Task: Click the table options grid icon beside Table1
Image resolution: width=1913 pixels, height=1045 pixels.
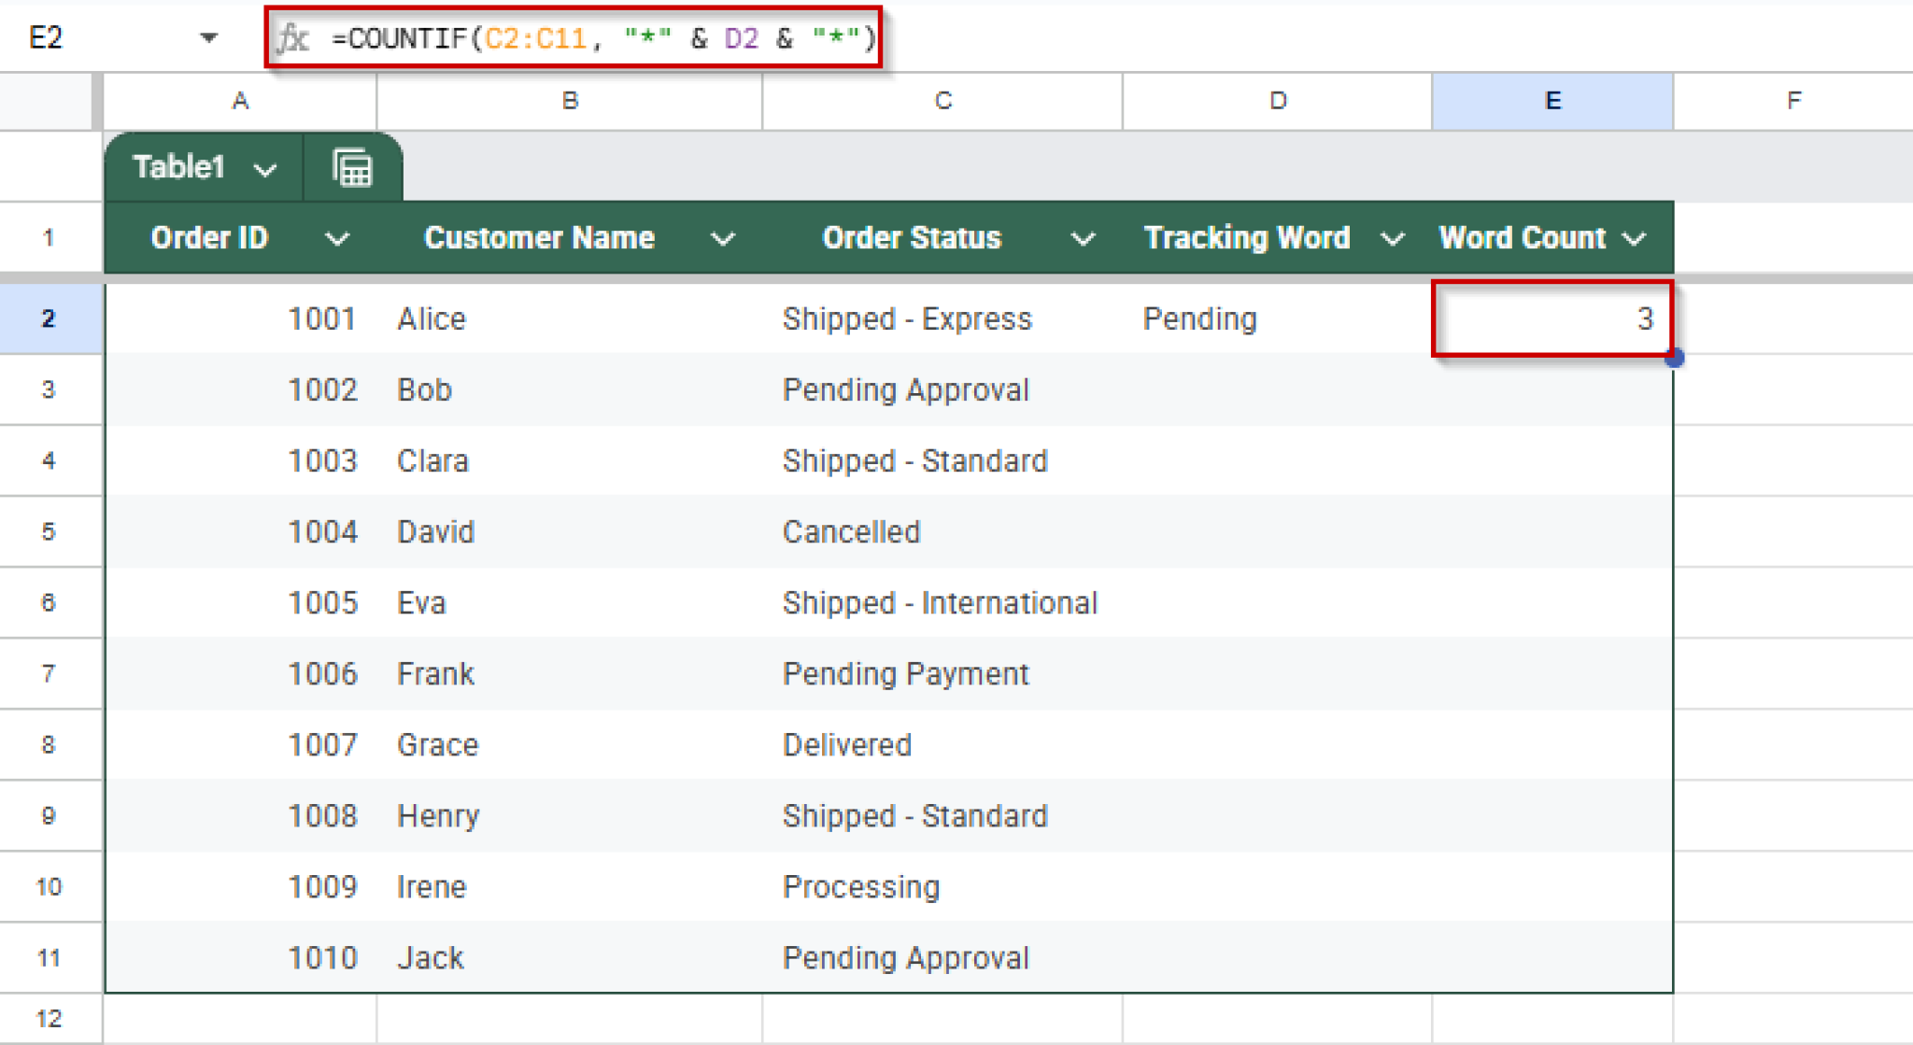Action: click(x=352, y=167)
